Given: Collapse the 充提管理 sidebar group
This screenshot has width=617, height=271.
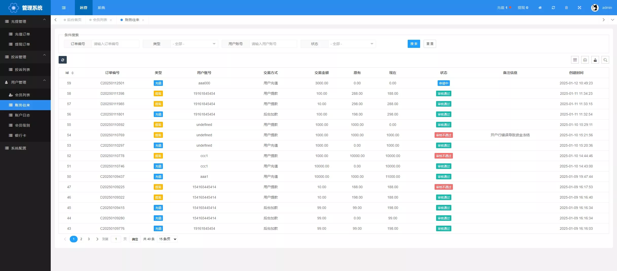Looking at the screenshot, I should [x=25, y=22].
